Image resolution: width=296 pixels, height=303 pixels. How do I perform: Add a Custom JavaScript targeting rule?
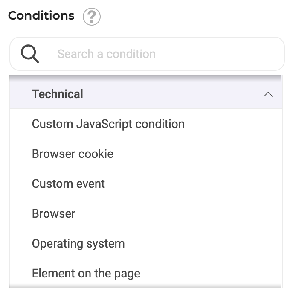pyautogui.click(x=146, y=124)
